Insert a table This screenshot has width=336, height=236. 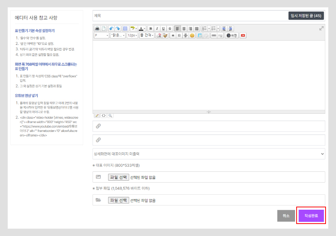click(x=200, y=36)
